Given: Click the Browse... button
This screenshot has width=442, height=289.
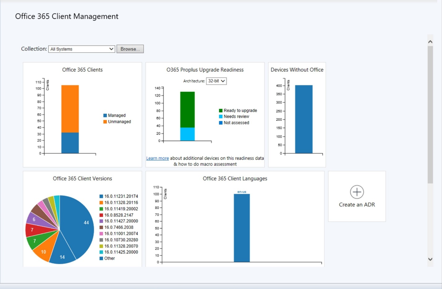Looking at the screenshot, I should [130, 49].
